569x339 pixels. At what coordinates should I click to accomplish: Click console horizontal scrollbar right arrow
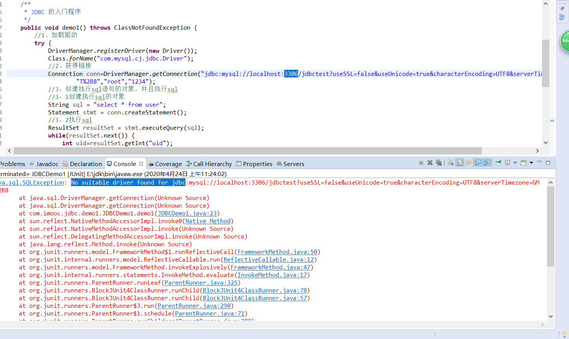click(543, 325)
